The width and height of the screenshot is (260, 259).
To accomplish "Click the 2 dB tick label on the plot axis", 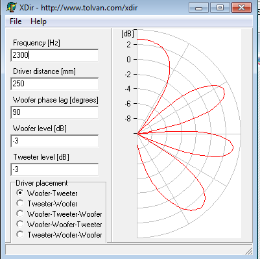I will (x=129, y=45).
